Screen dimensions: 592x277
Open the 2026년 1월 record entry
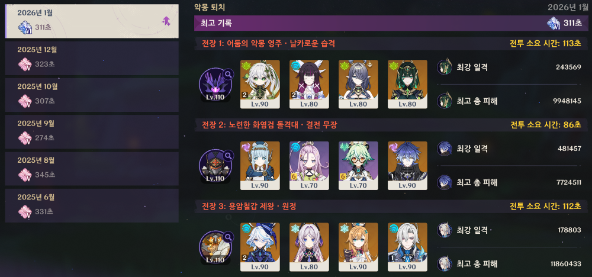coord(92,21)
